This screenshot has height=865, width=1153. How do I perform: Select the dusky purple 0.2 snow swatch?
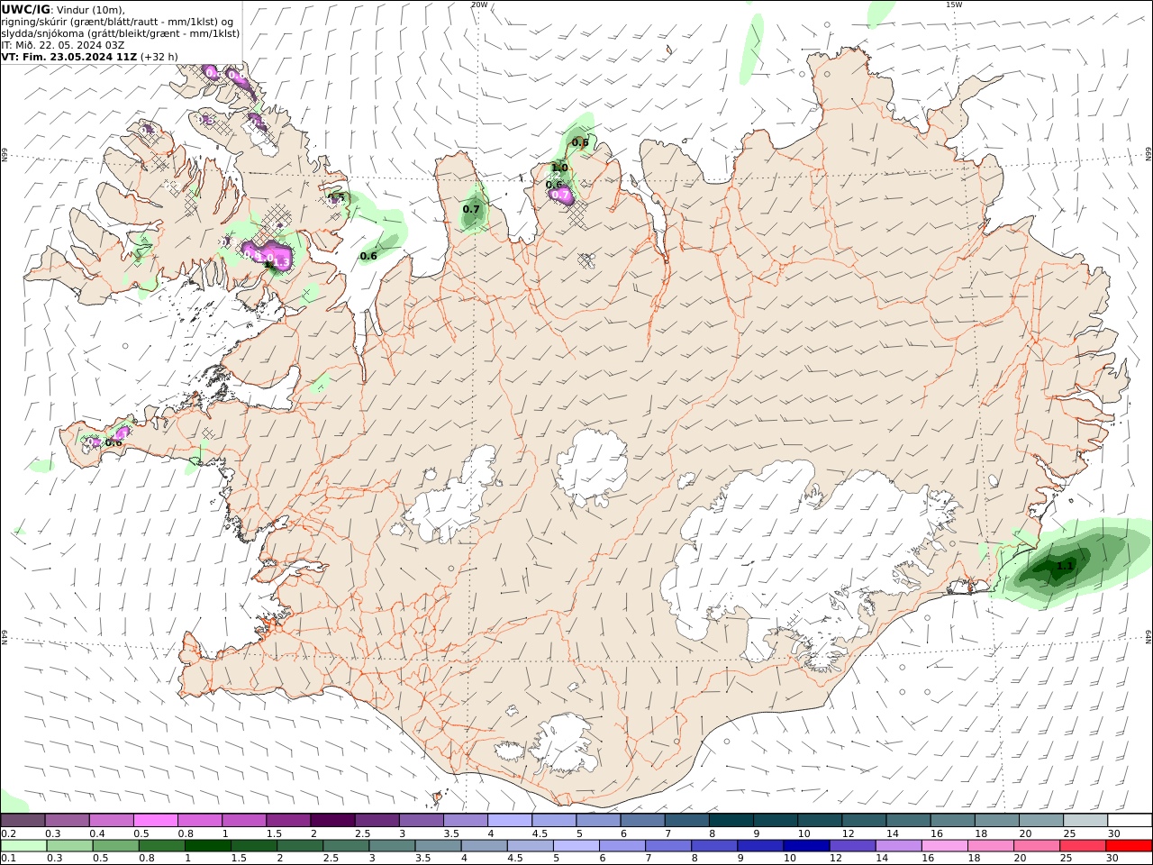(x=23, y=821)
